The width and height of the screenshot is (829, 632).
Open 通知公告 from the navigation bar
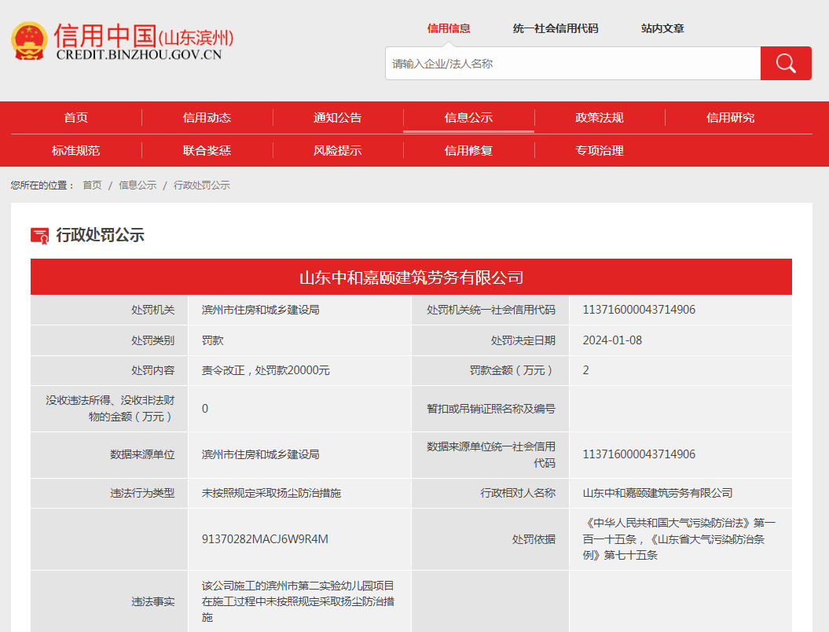tap(337, 117)
